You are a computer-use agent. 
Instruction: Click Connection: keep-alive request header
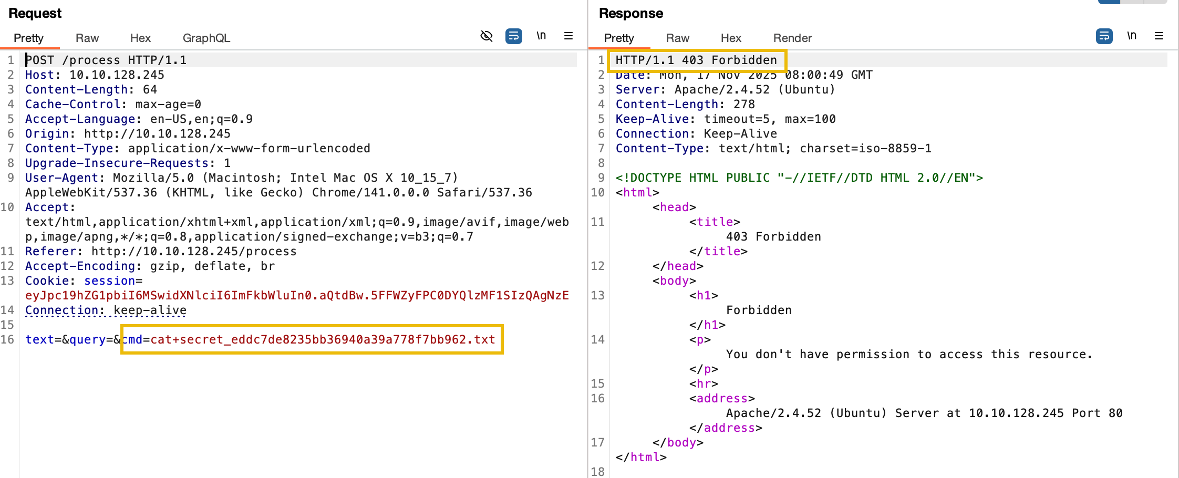coord(106,310)
